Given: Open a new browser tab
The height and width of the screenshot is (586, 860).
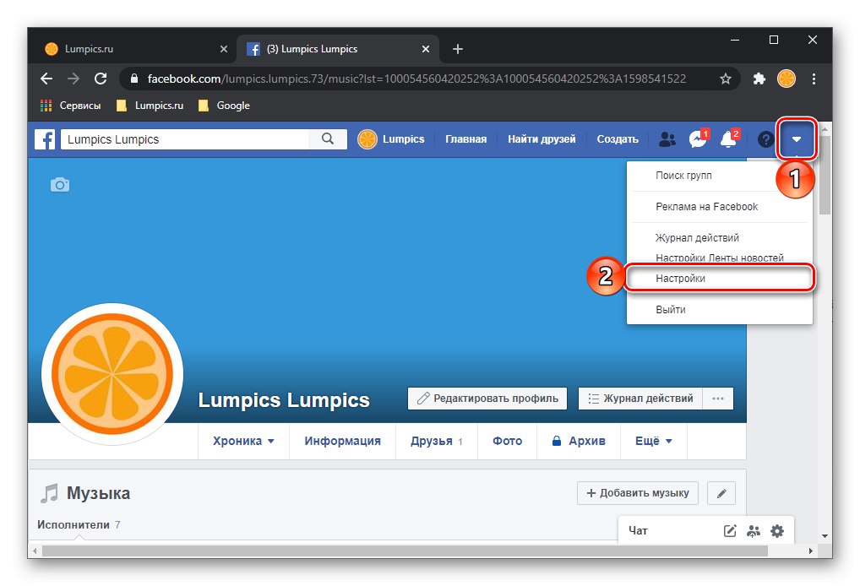Looking at the screenshot, I should tap(457, 49).
